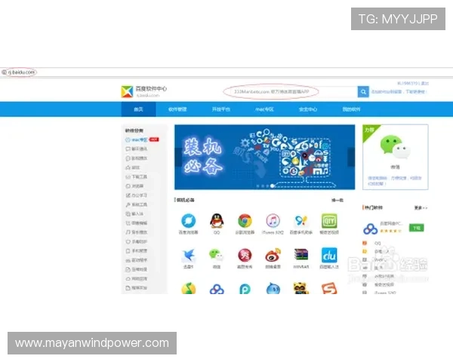The width and height of the screenshot is (453, 362).
Task: Click the page info icon in address bar
Action: 4,72
